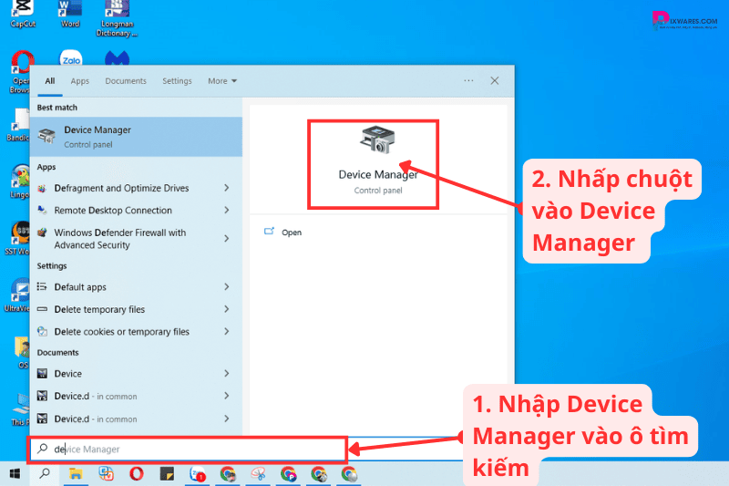Open Device Manager from Best match

[x=137, y=136]
